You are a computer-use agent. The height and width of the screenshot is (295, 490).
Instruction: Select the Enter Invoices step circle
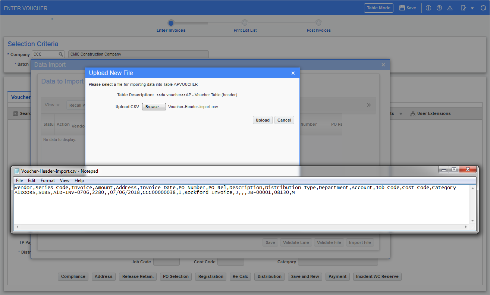(x=171, y=22)
